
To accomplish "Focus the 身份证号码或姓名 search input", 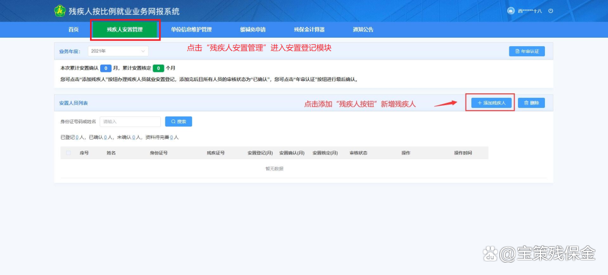I will 130,121.
